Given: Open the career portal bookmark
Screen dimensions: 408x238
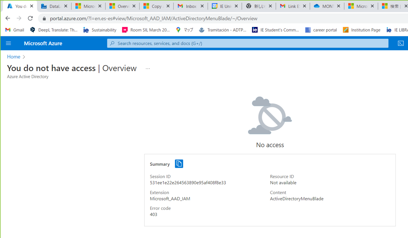Looking at the screenshot, I should coord(321,30).
